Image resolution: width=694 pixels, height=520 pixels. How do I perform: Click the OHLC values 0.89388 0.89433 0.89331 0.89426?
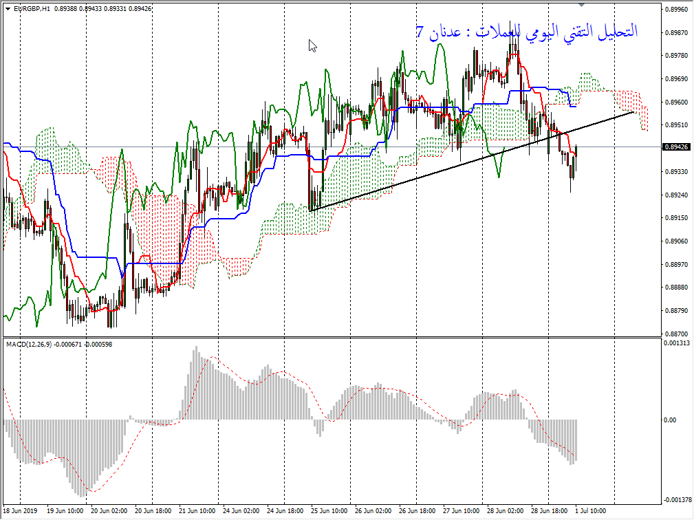[x=103, y=8]
